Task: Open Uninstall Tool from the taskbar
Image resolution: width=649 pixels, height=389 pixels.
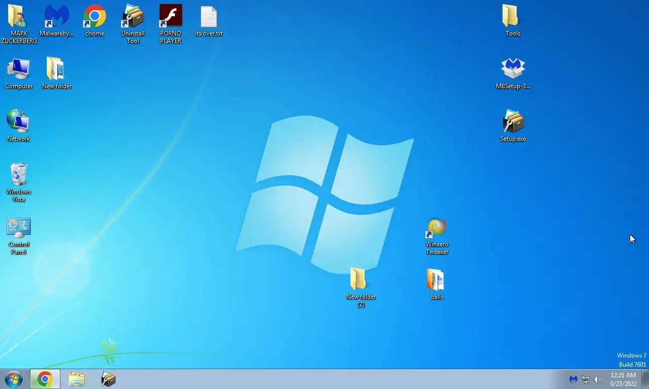Action: (108, 379)
